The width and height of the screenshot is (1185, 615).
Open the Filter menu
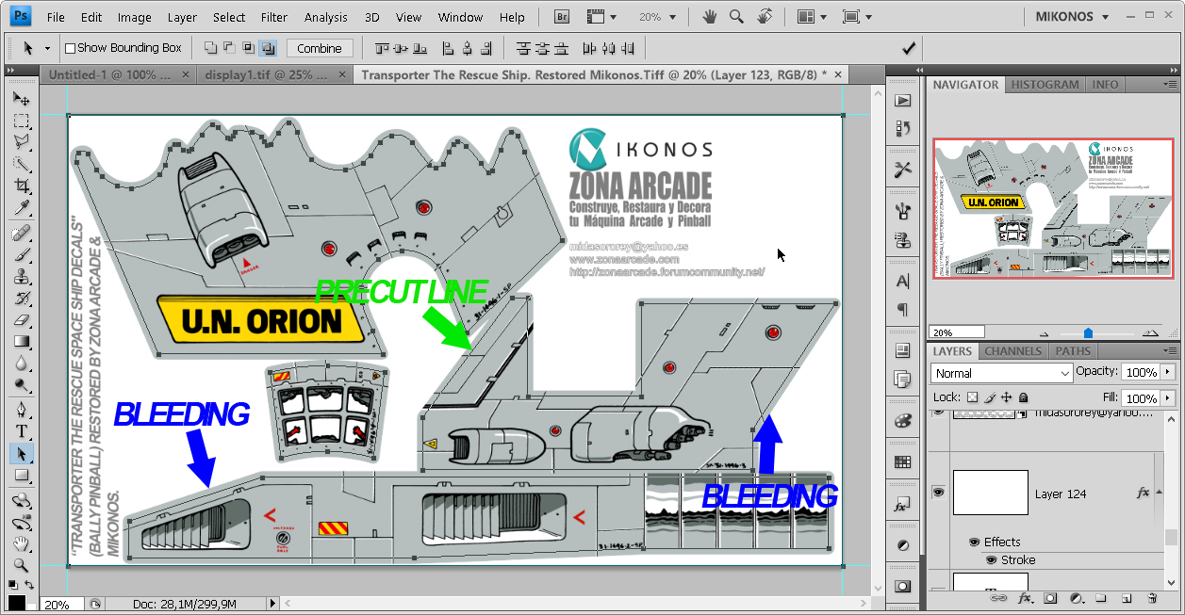point(274,17)
